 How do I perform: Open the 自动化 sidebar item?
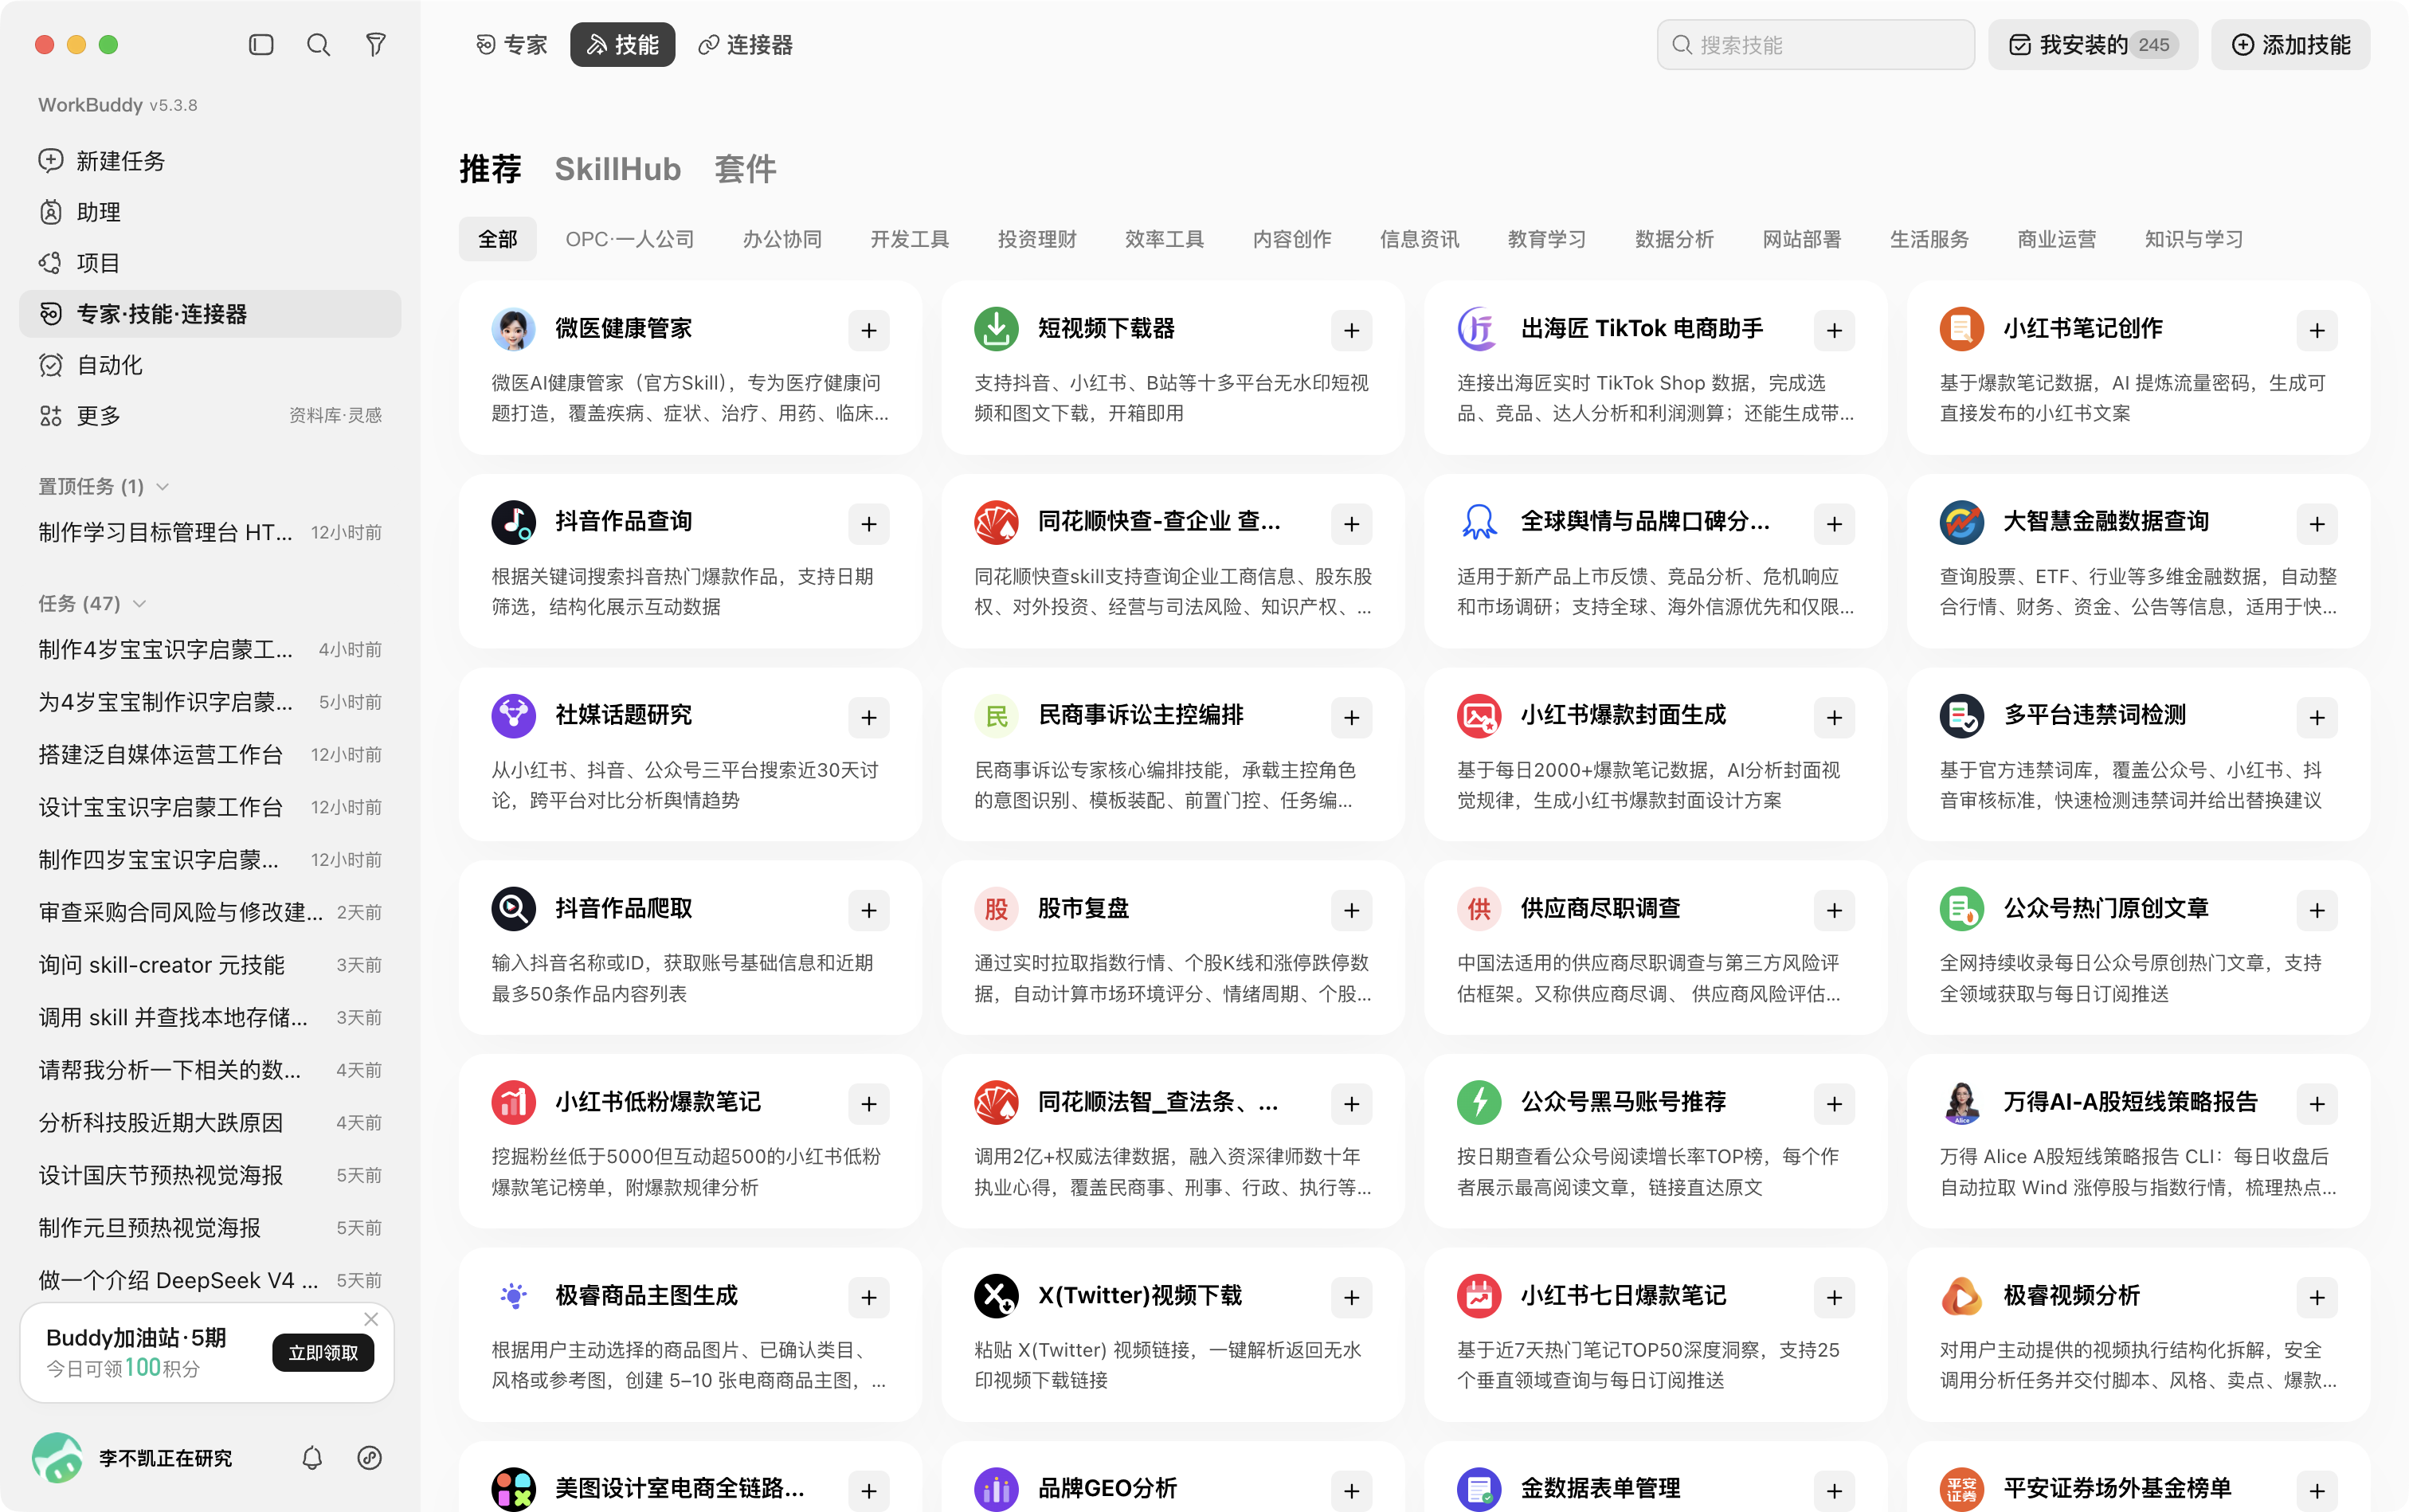[210, 365]
